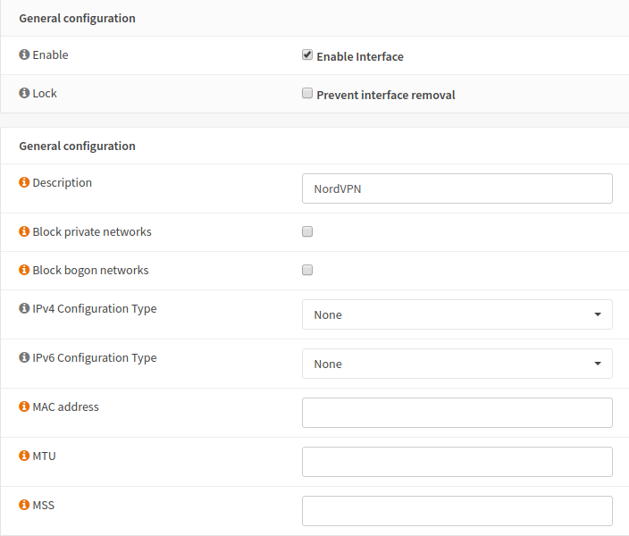Click into the MTU text box
Screen dimensions: 629x536
point(457,462)
